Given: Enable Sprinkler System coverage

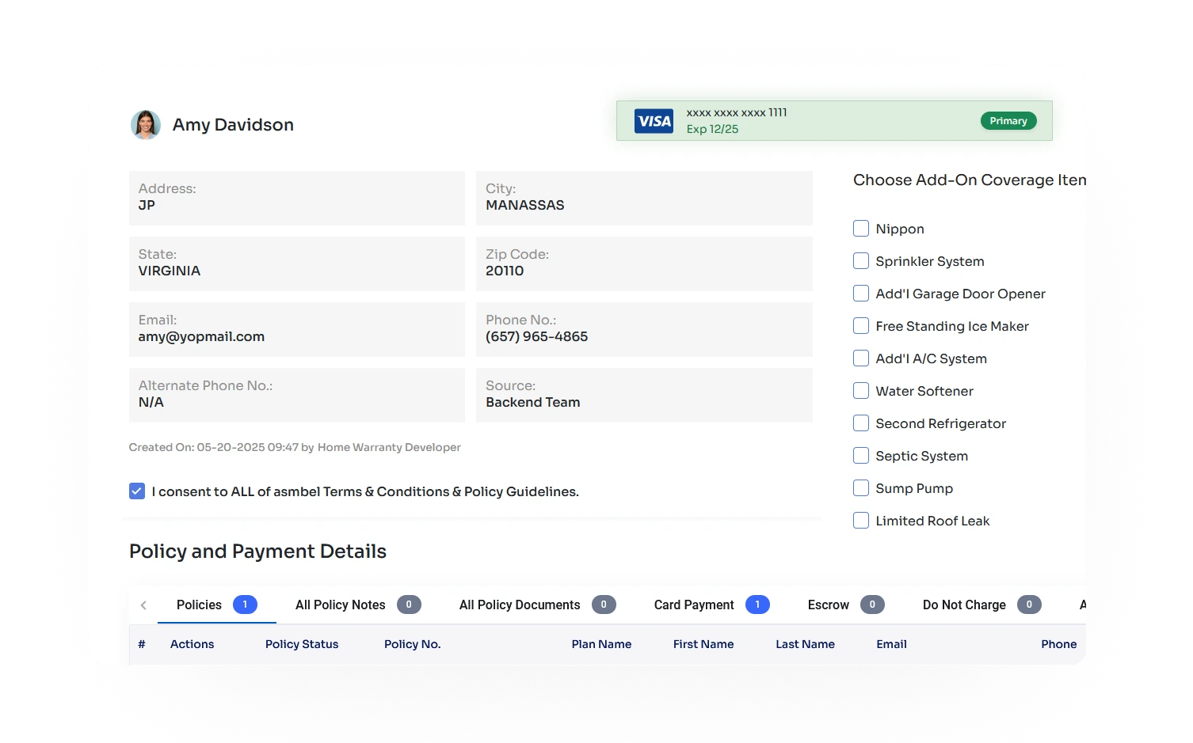Looking at the screenshot, I should 861,261.
